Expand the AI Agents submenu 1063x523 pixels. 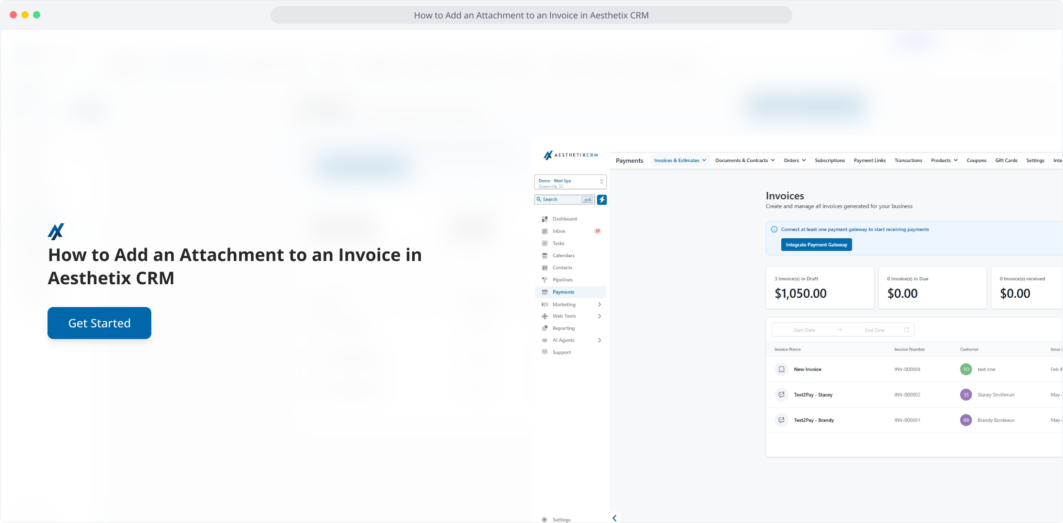tap(599, 340)
